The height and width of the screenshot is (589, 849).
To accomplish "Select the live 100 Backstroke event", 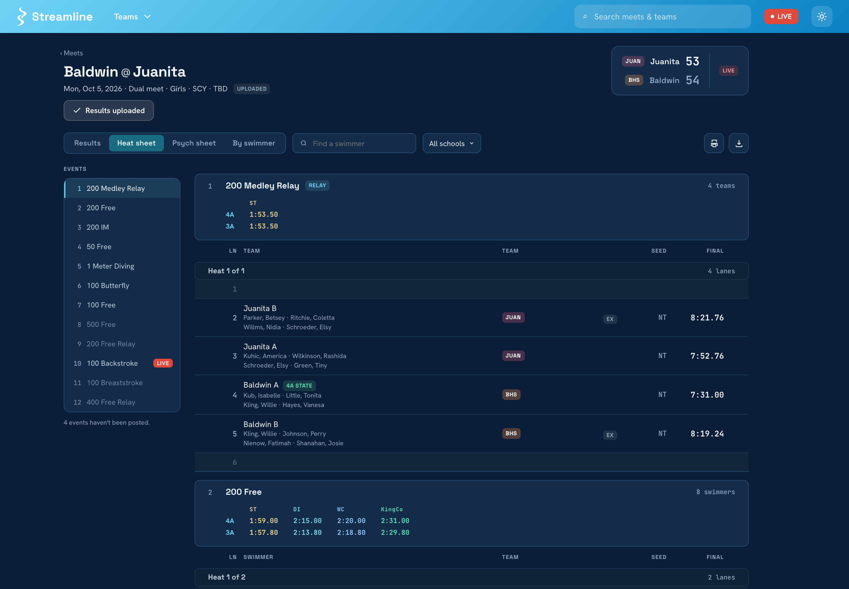I will point(122,363).
